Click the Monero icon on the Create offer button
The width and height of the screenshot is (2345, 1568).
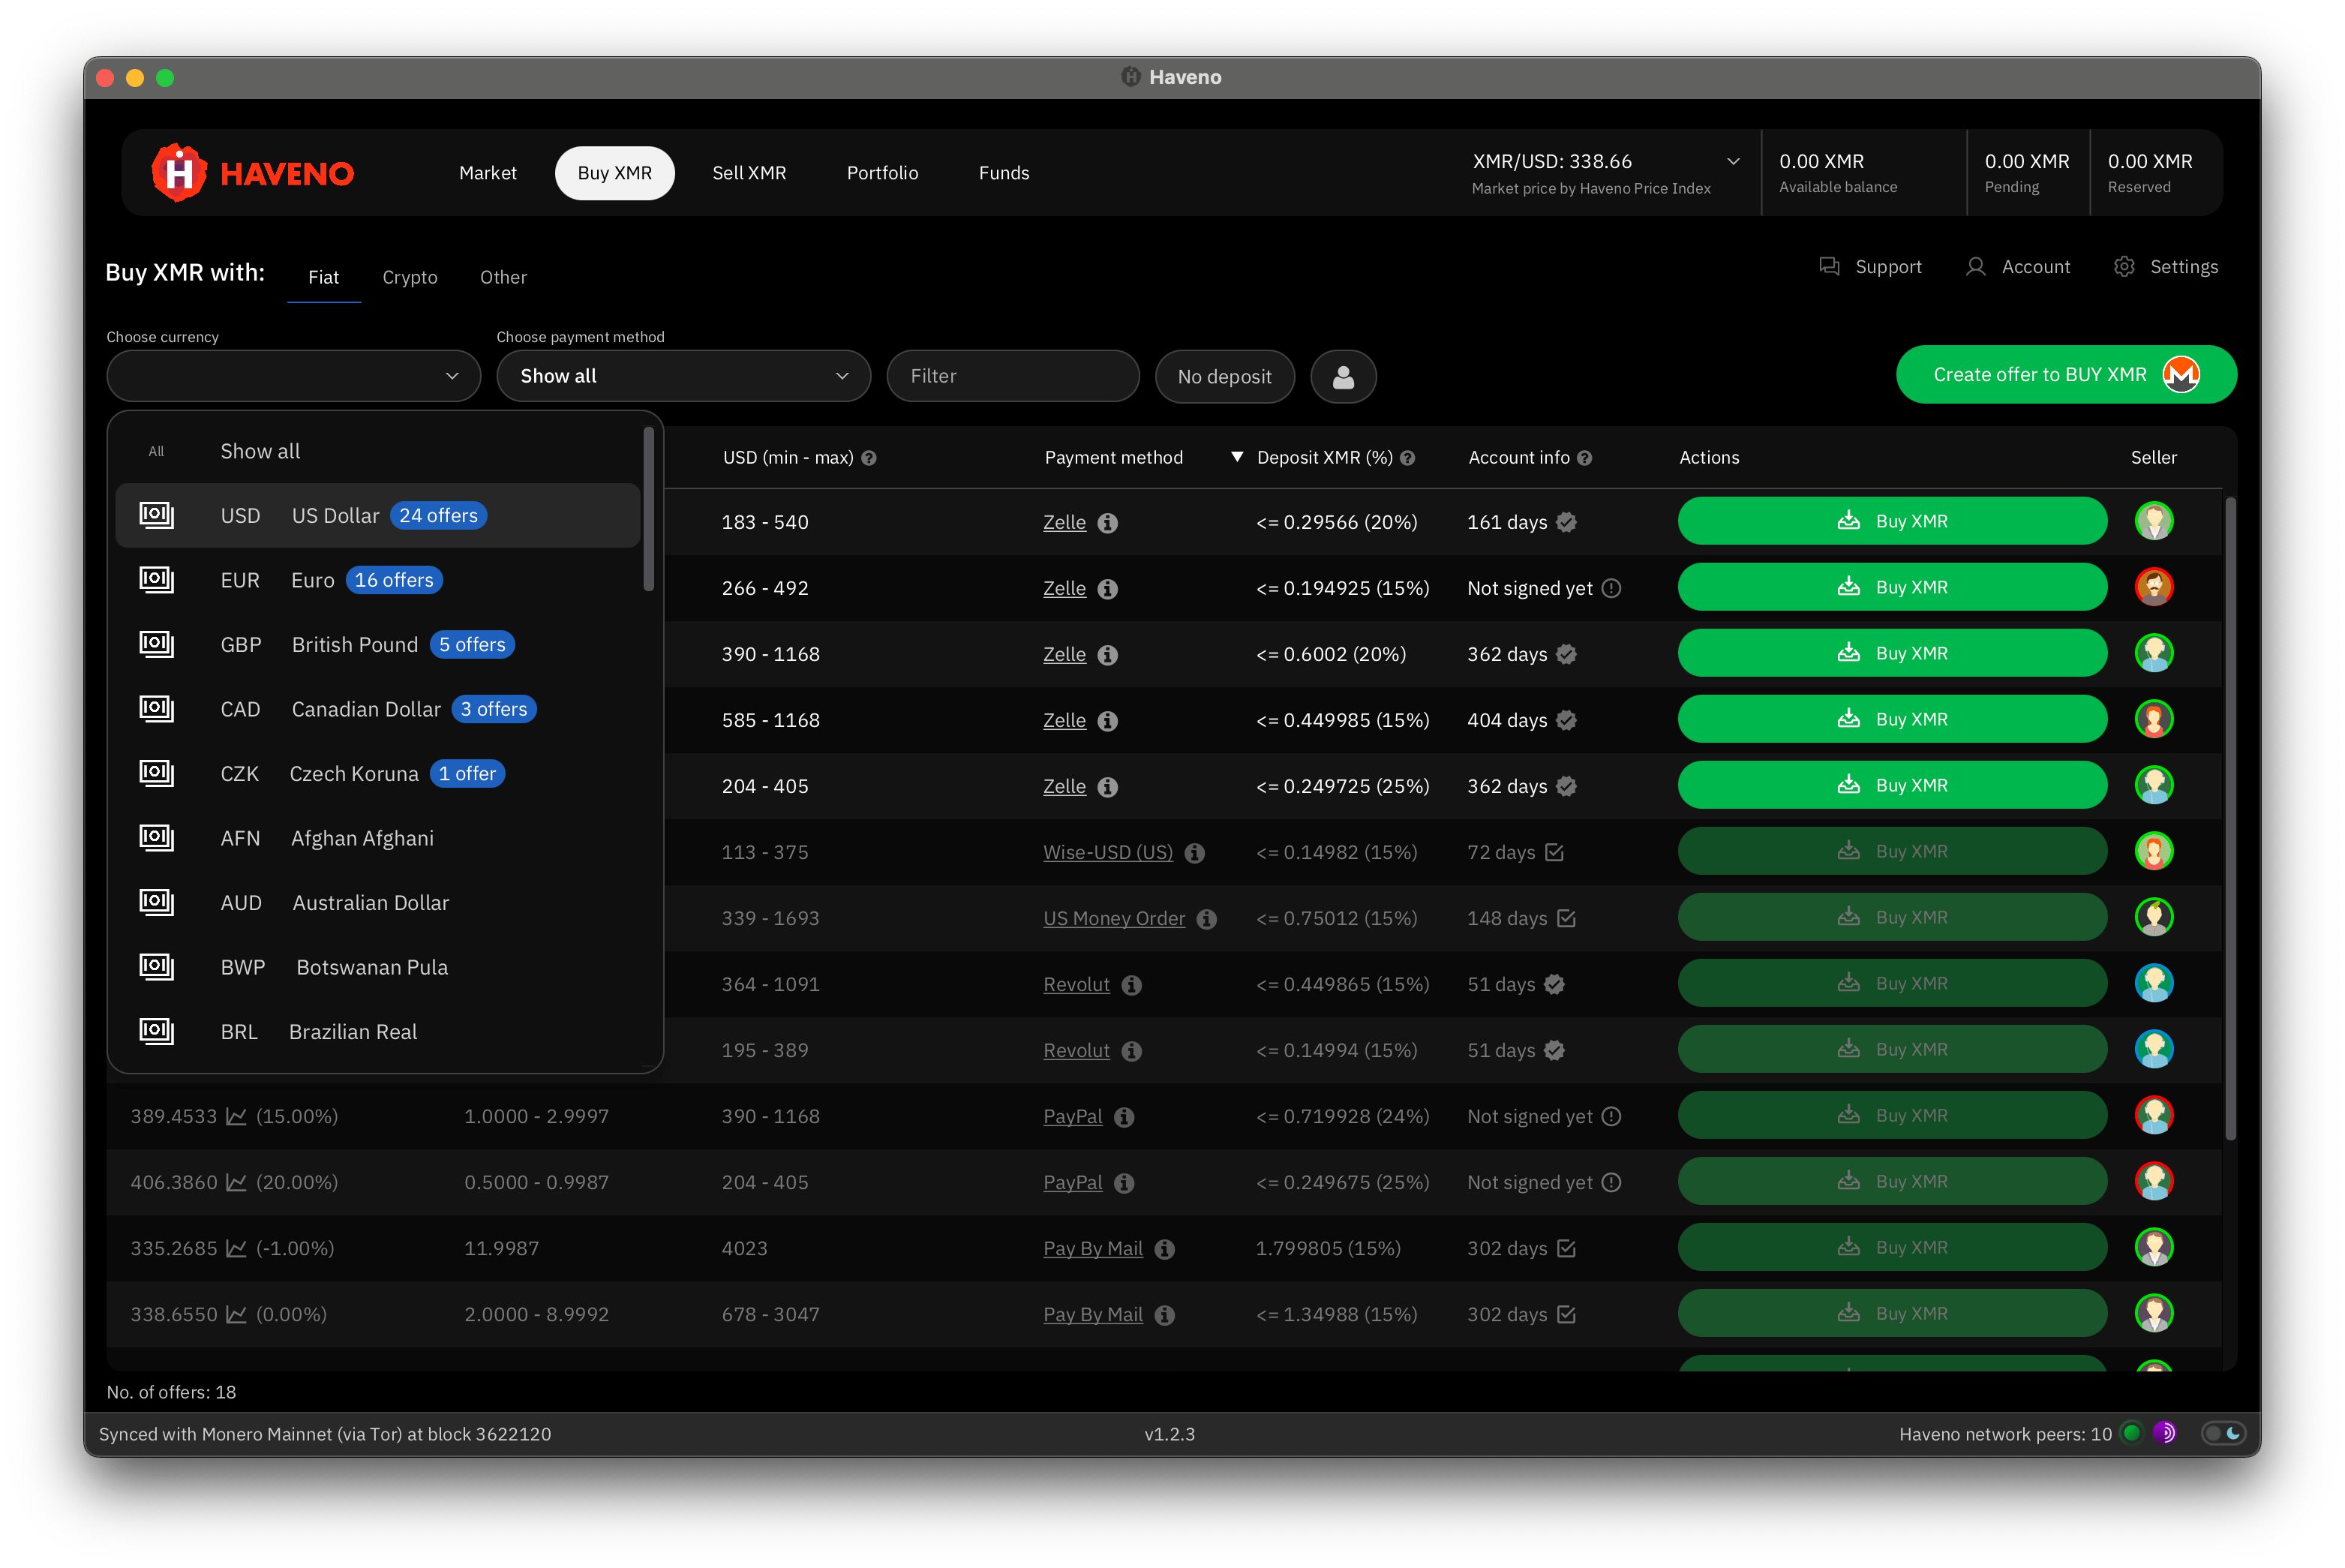pos(2182,375)
